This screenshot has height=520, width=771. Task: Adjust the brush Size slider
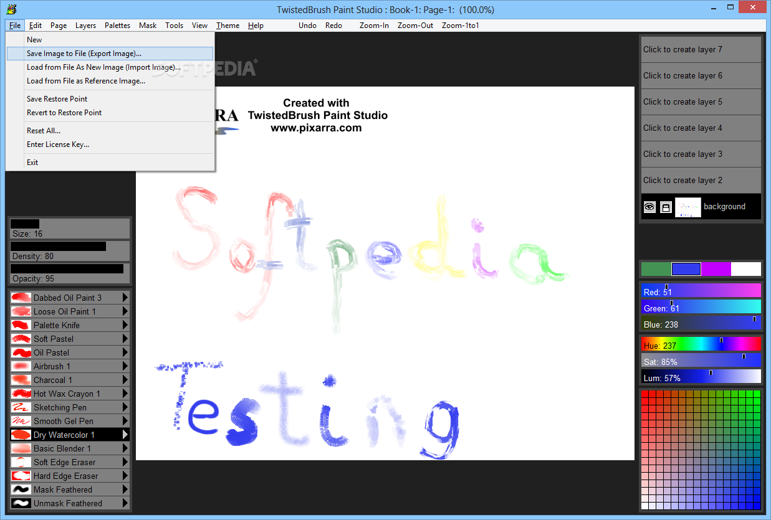(x=69, y=229)
